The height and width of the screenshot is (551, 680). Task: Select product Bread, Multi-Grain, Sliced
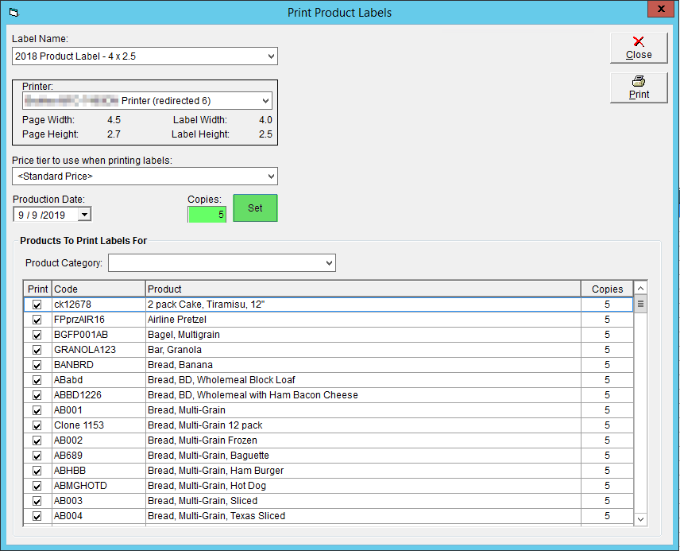click(363, 501)
